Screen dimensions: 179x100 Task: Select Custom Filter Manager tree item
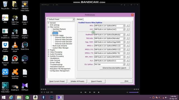point(60,48)
